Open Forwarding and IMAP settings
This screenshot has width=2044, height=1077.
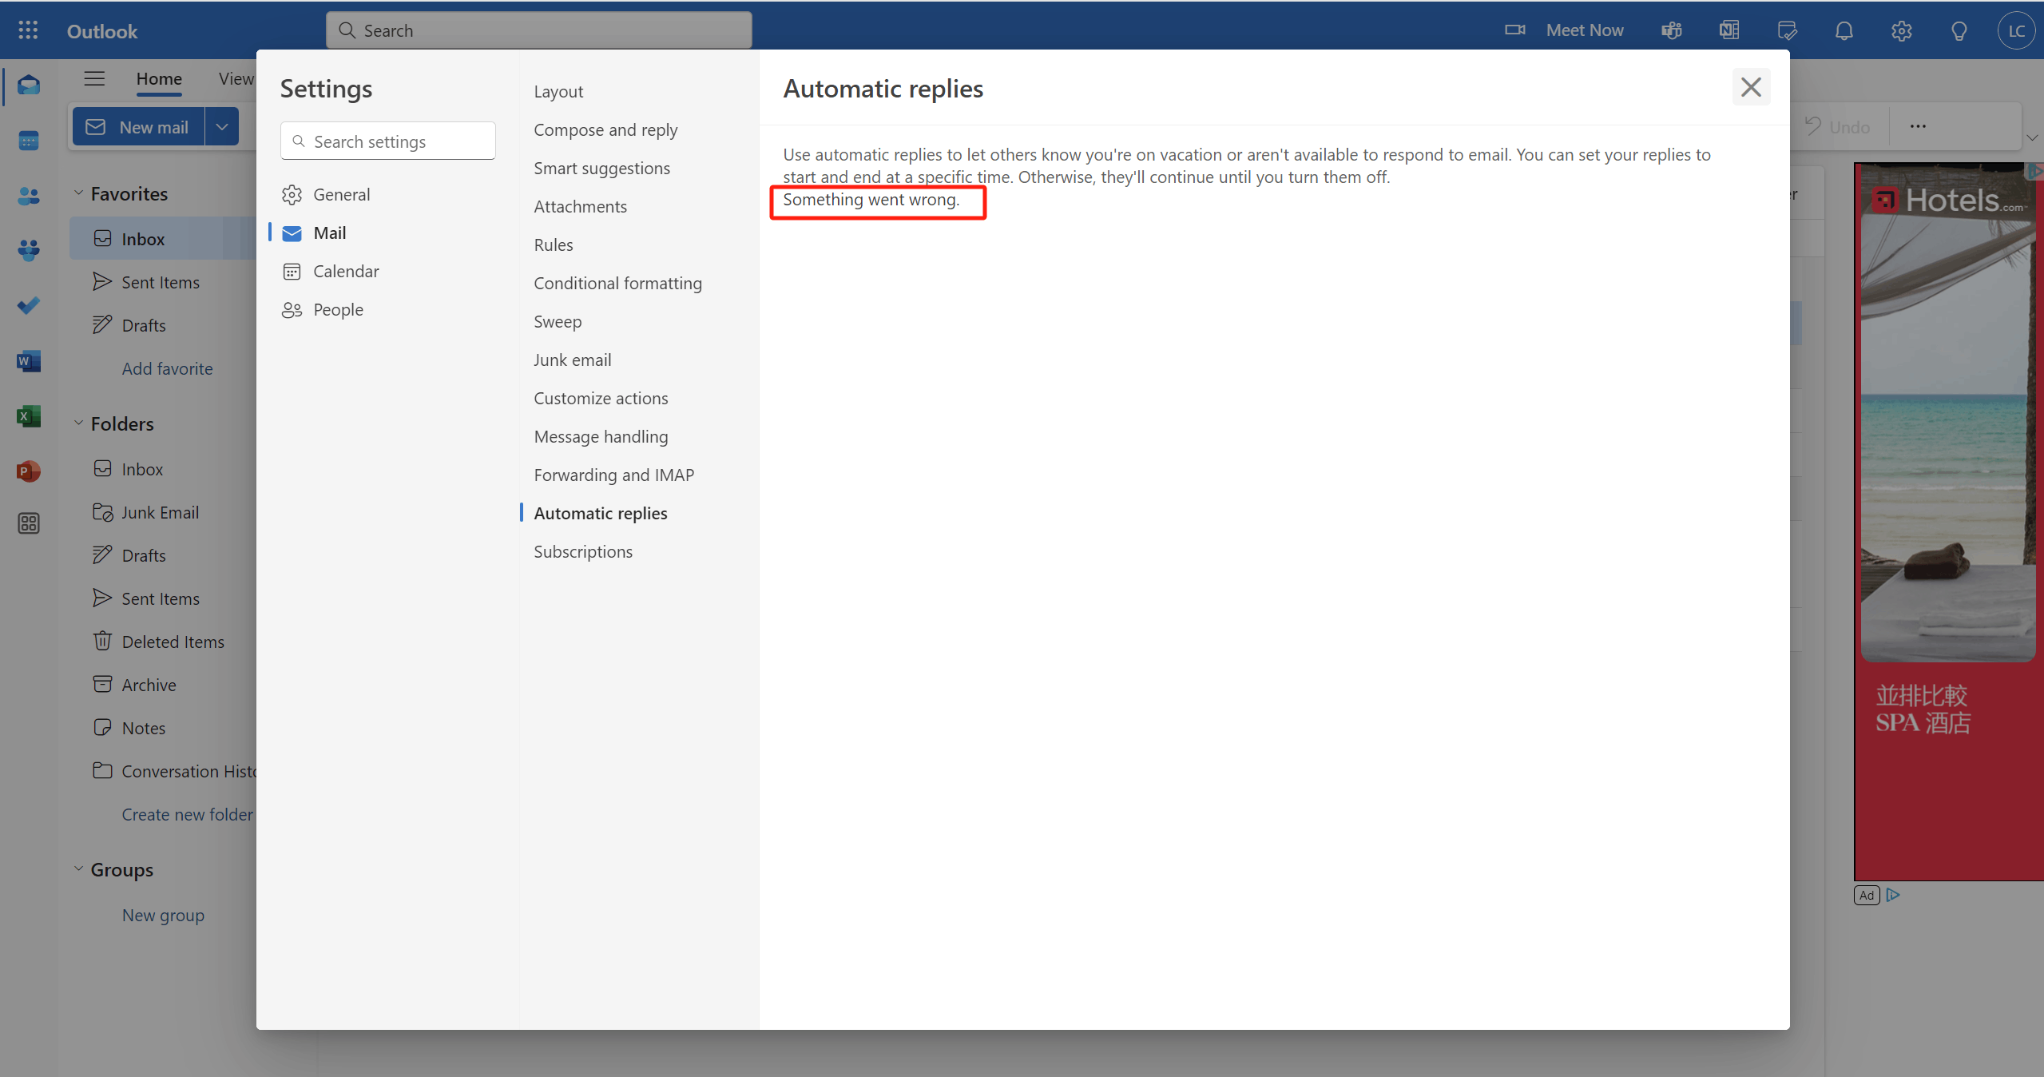613,475
